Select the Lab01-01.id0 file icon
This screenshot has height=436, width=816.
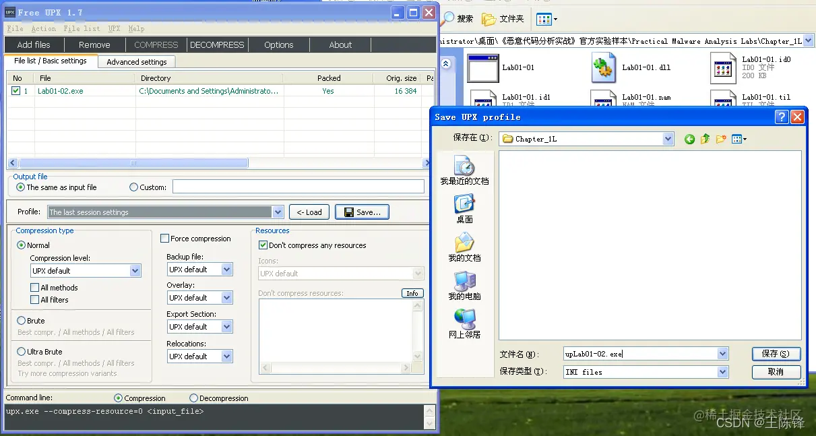pos(724,68)
